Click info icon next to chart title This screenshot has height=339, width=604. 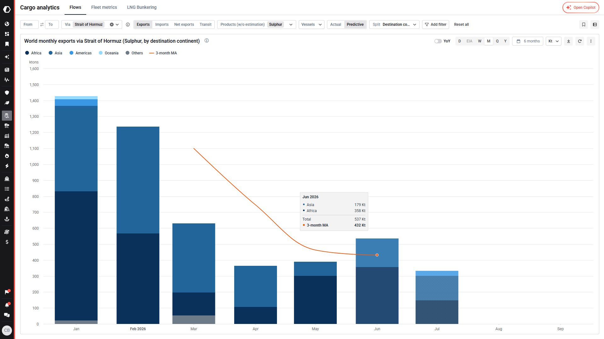(207, 41)
